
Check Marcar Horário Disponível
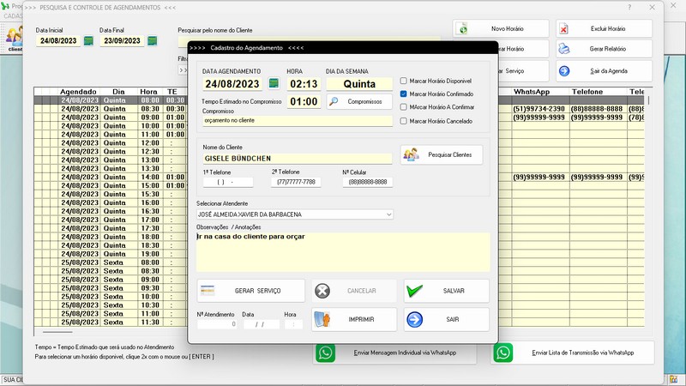click(x=403, y=81)
